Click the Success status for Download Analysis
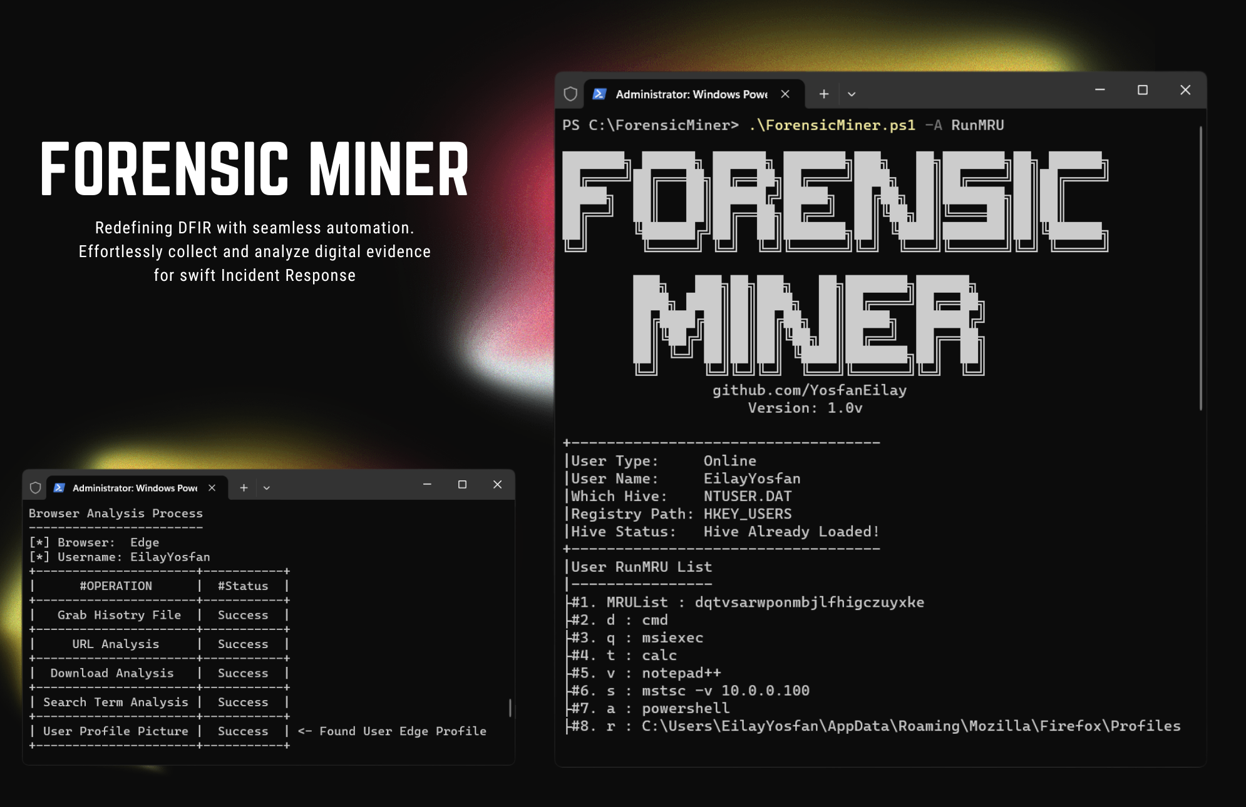1246x807 pixels. click(x=243, y=673)
